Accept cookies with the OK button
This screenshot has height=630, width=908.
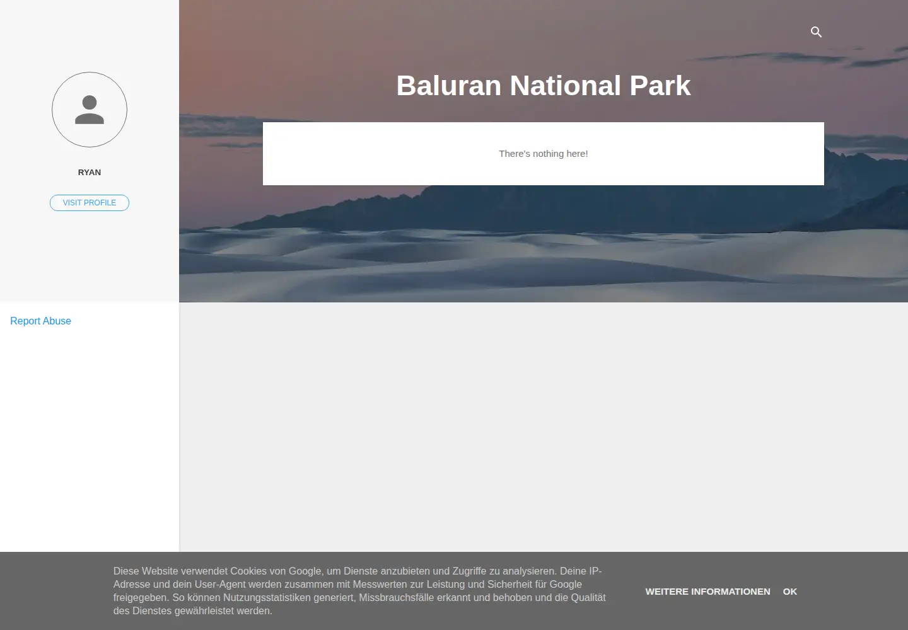tap(790, 592)
